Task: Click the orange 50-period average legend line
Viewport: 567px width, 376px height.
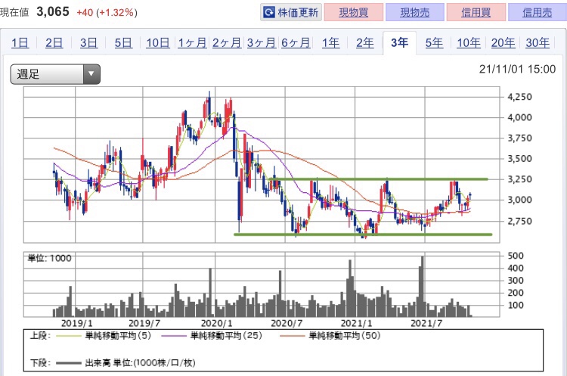Action: [292, 336]
